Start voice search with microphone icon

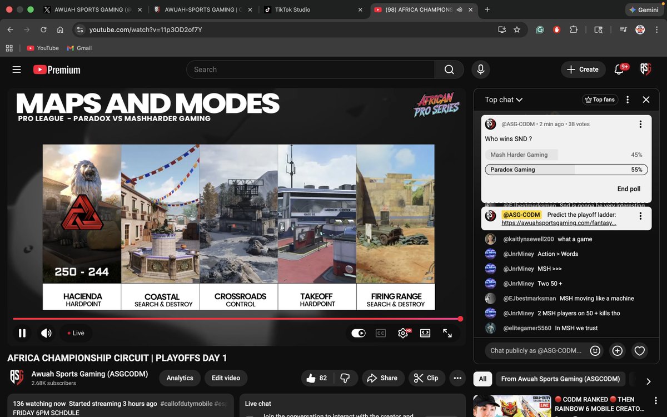point(481,69)
